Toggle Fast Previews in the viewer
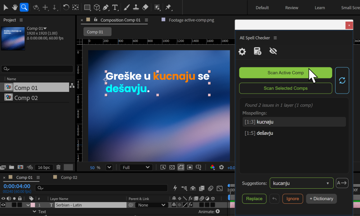The width and height of the screenshot is (360, 216). 163,167
